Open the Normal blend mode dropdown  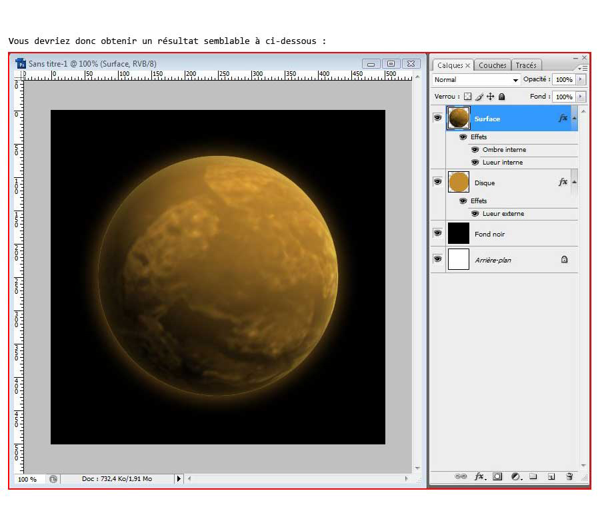coord(476,80)
